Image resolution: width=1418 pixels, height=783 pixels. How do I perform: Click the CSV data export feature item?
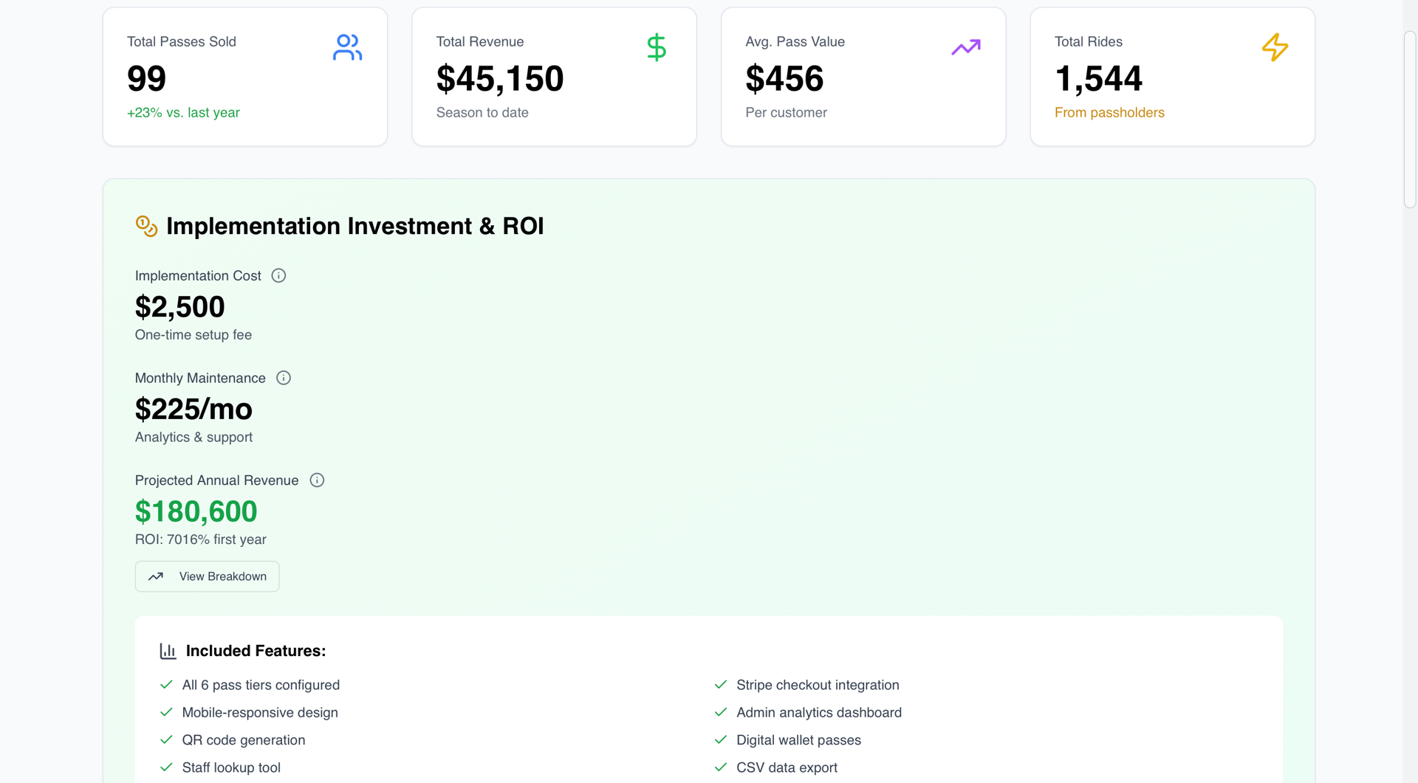pyautogui.click(x=787, y=768)
